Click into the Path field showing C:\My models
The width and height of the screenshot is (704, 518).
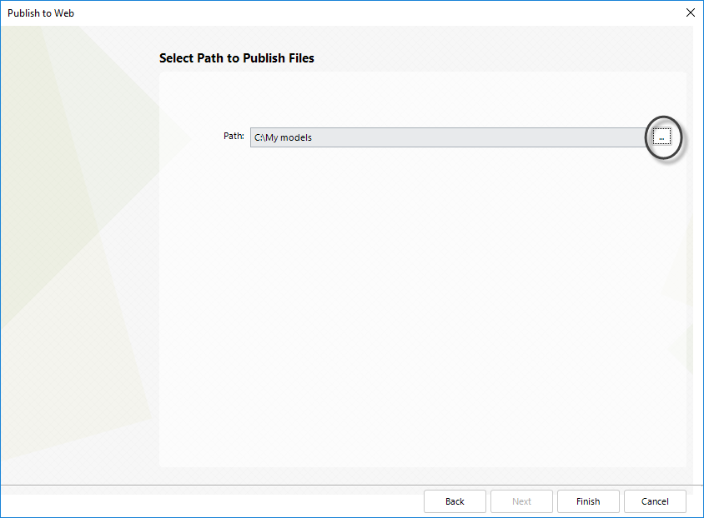pos(450,137)
